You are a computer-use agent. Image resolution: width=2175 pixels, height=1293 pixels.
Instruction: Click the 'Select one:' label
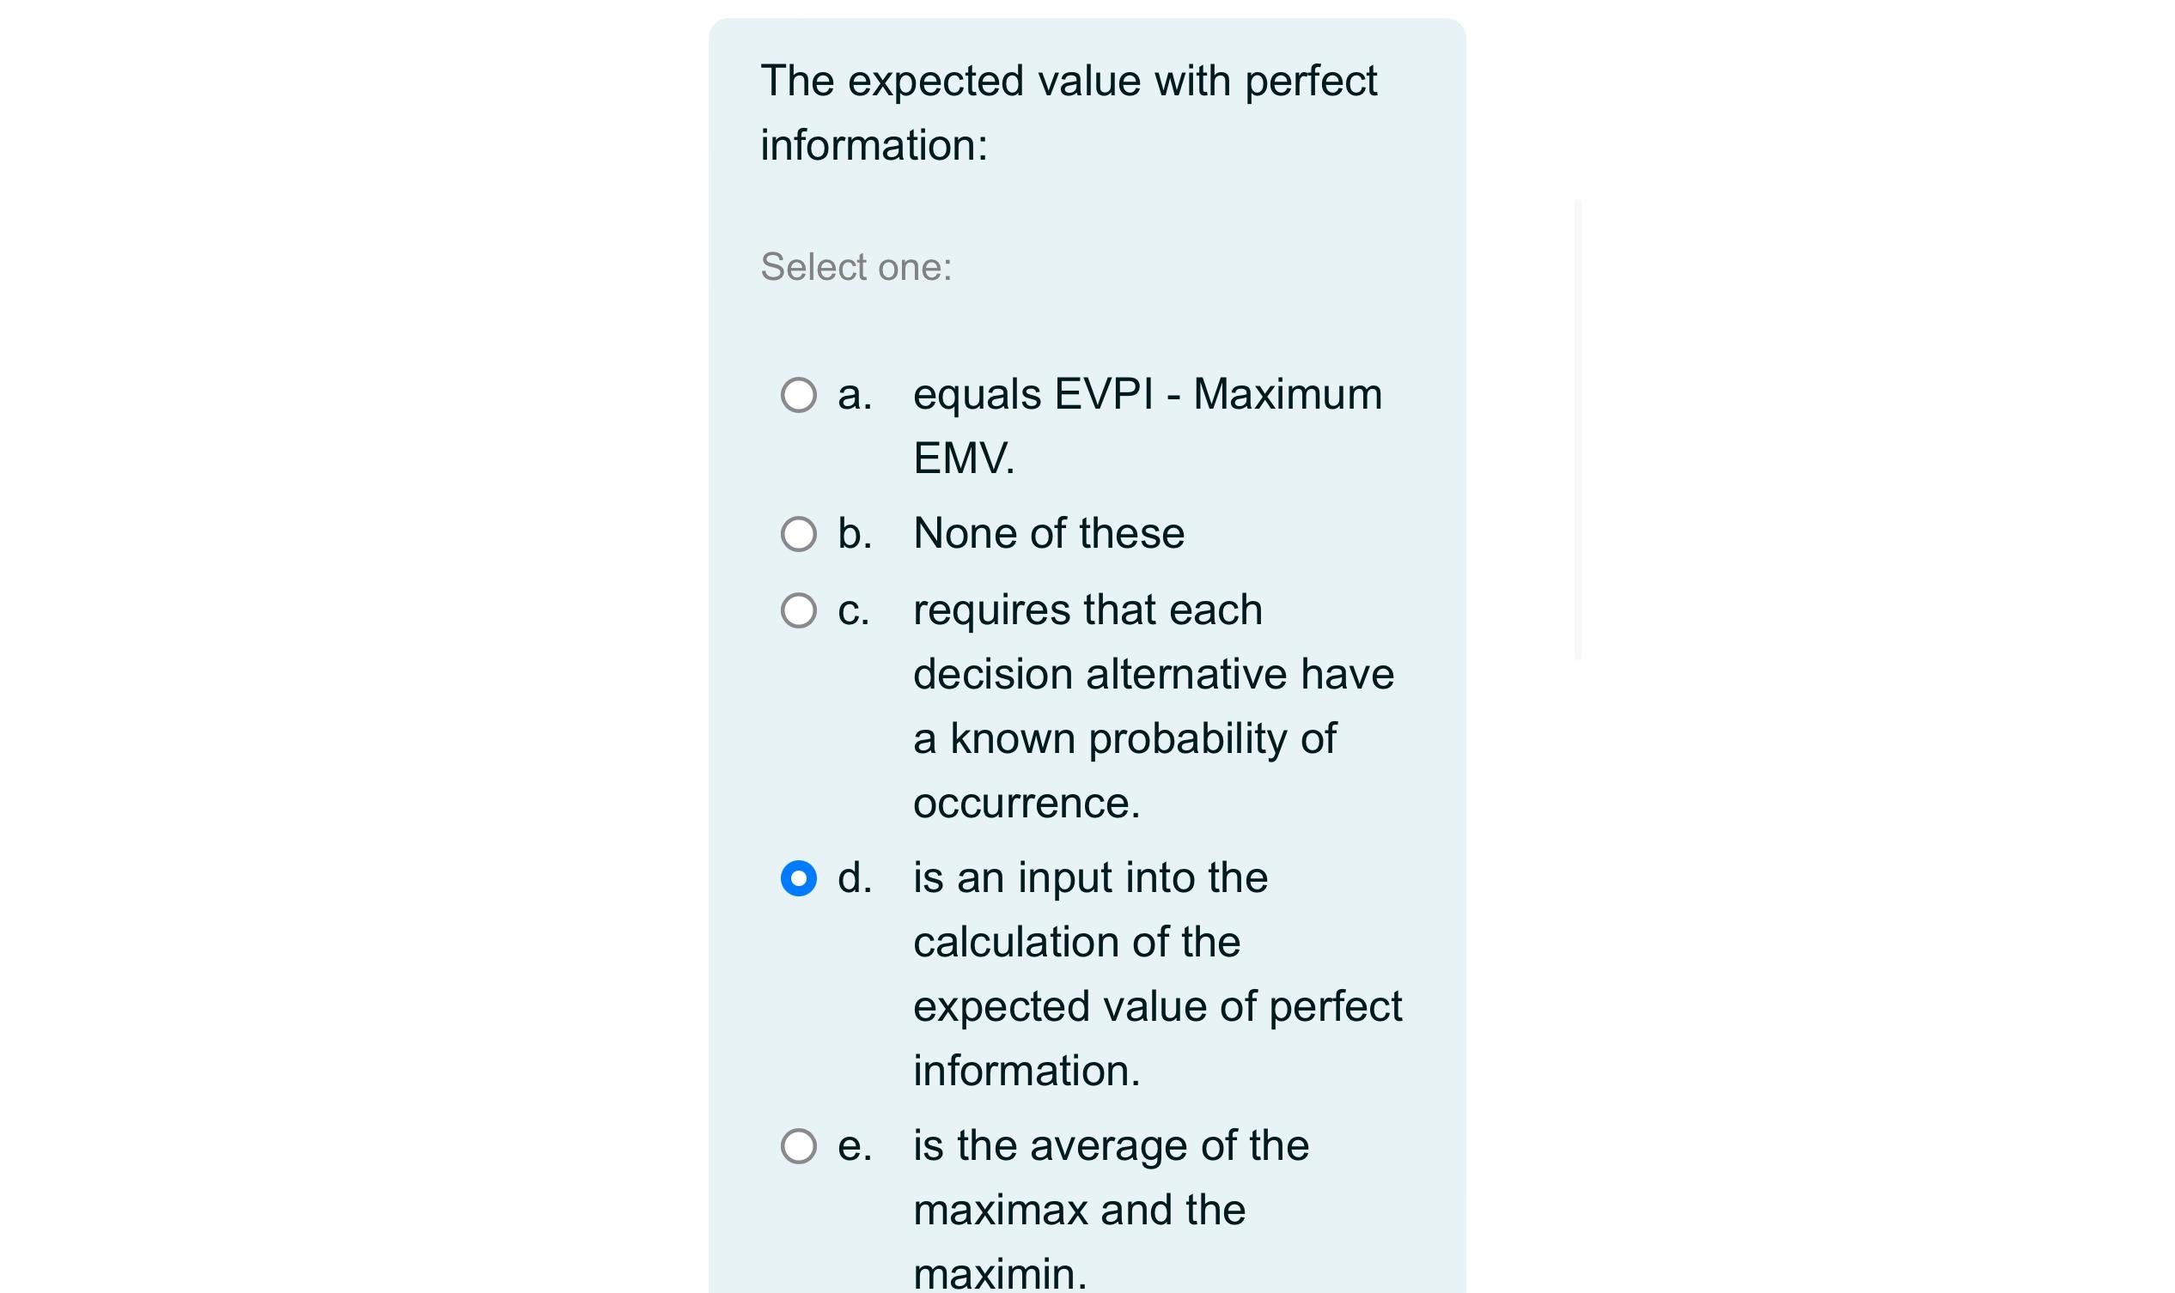(x=857, y=268)
